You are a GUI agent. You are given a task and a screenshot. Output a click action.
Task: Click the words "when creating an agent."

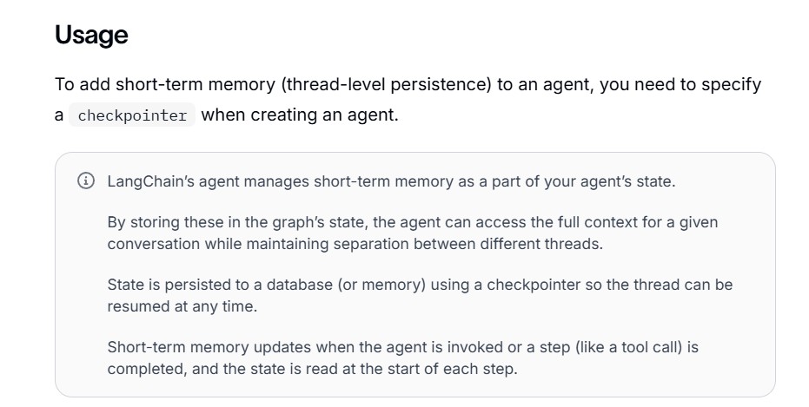[x=300, y=115]
